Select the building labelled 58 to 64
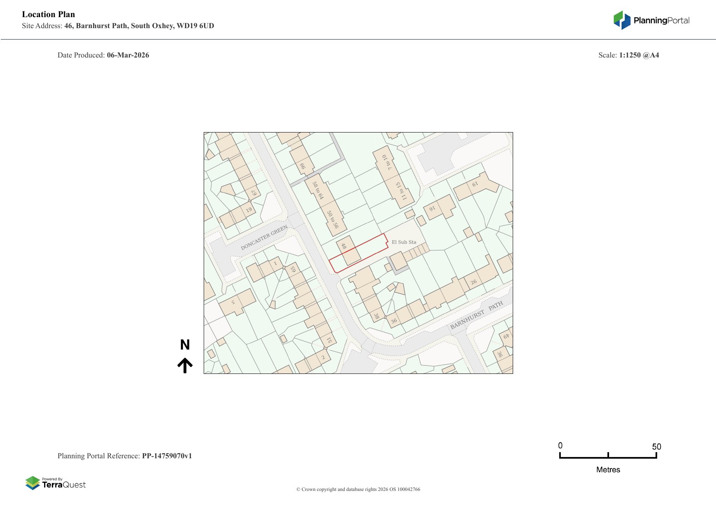This screenshot has height=506, width=716. [x=318, y=190]
